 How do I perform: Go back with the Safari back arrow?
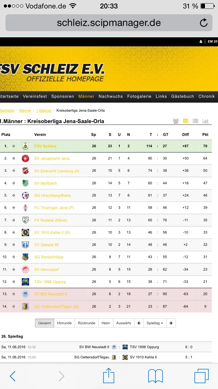tap(12, 376)
